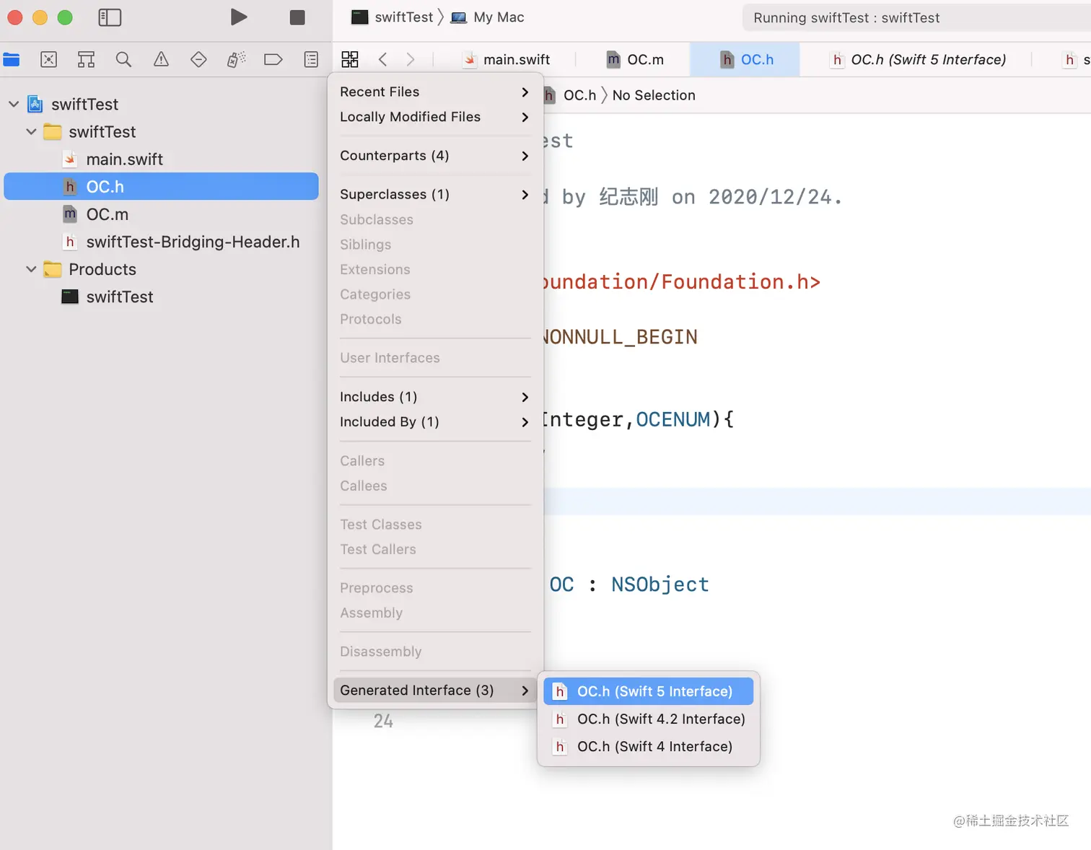Screen dimensions: 1091x850
Task: Open the Recent Files submenu
Action: coord(434,92)
